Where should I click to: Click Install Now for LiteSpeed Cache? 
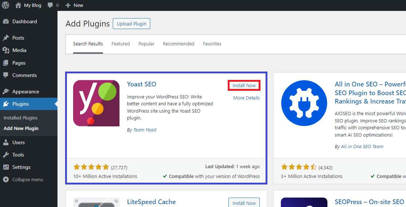click(x=244, y=203)
